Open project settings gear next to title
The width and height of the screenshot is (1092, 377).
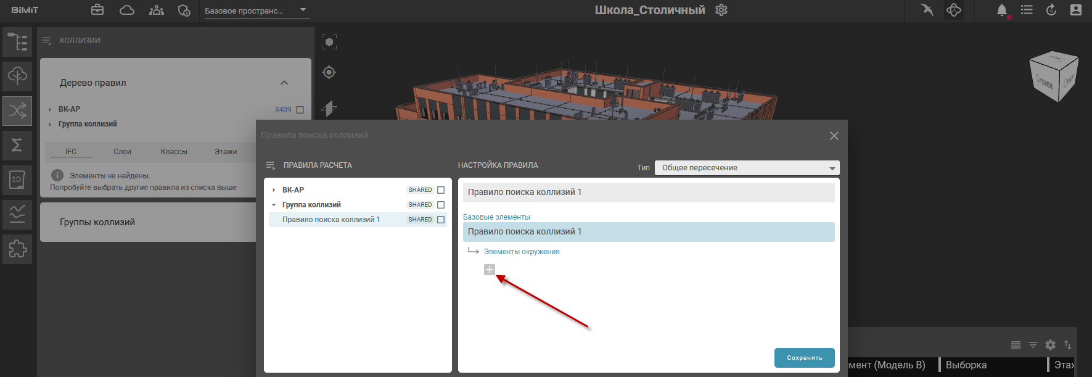721,10
